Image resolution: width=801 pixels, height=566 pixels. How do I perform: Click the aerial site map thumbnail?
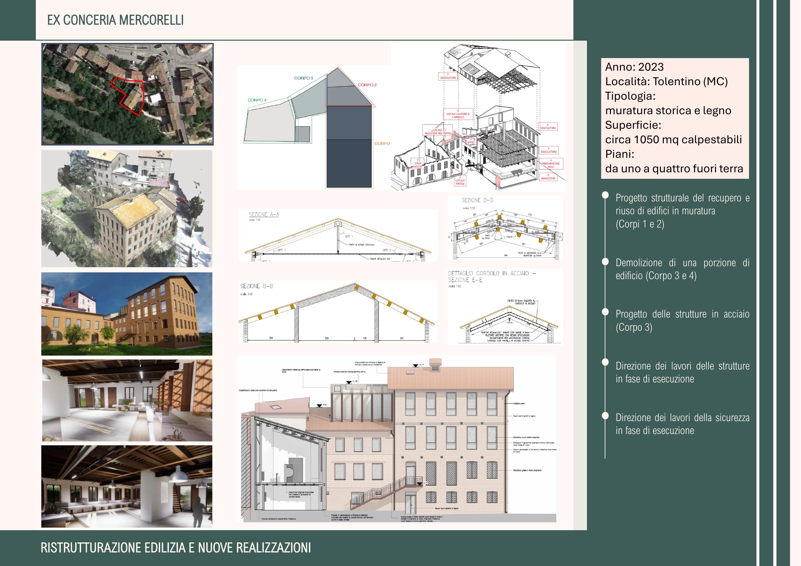[127, 94]
